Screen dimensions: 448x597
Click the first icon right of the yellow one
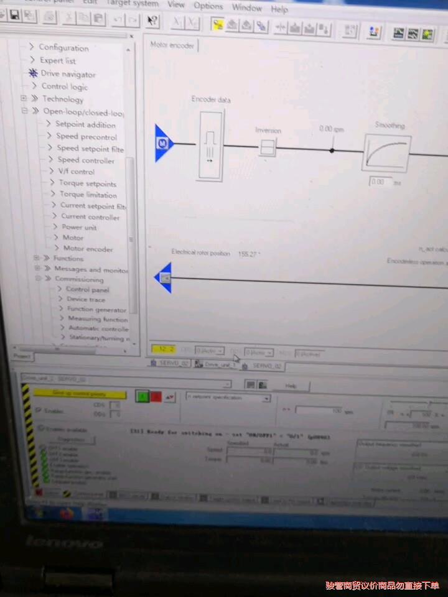click(x=232, y=25)
